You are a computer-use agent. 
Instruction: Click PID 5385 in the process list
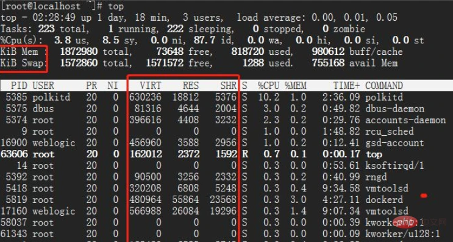[x=16, y=97]
